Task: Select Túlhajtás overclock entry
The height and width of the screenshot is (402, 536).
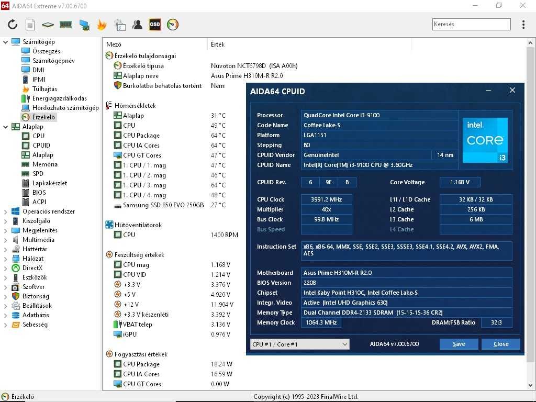Action: point(44,89)
